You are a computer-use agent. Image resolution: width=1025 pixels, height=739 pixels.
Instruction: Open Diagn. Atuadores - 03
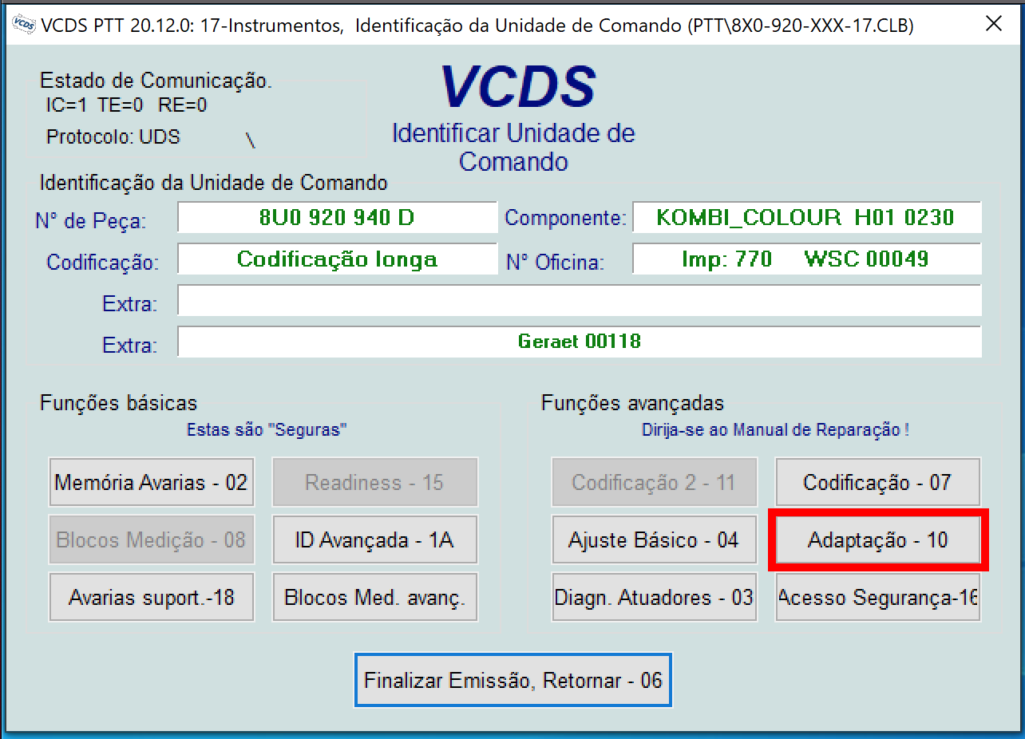654,597
